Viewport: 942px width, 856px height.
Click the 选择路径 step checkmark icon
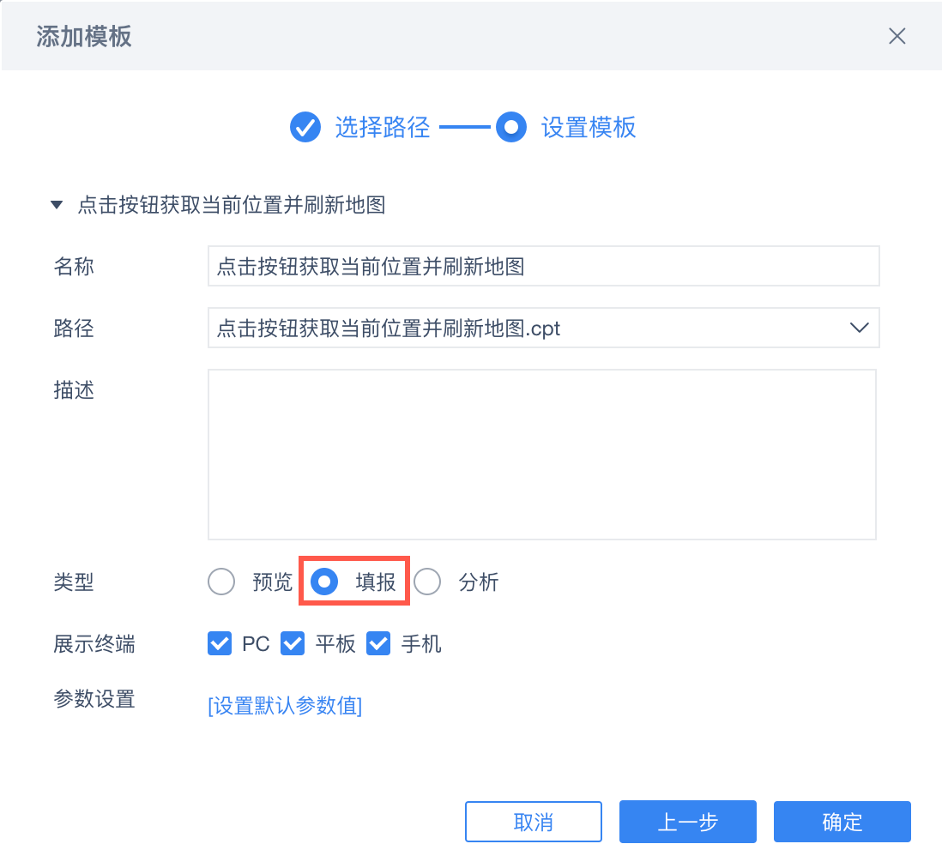pyautogui.click(x=305, y=128)
